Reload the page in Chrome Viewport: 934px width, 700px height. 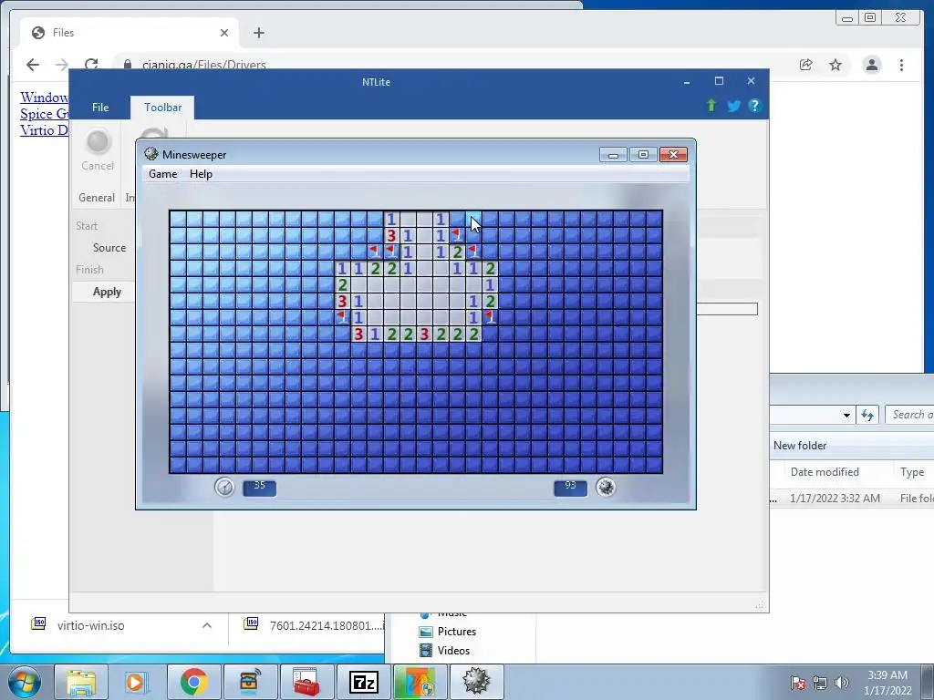(91, 65)
